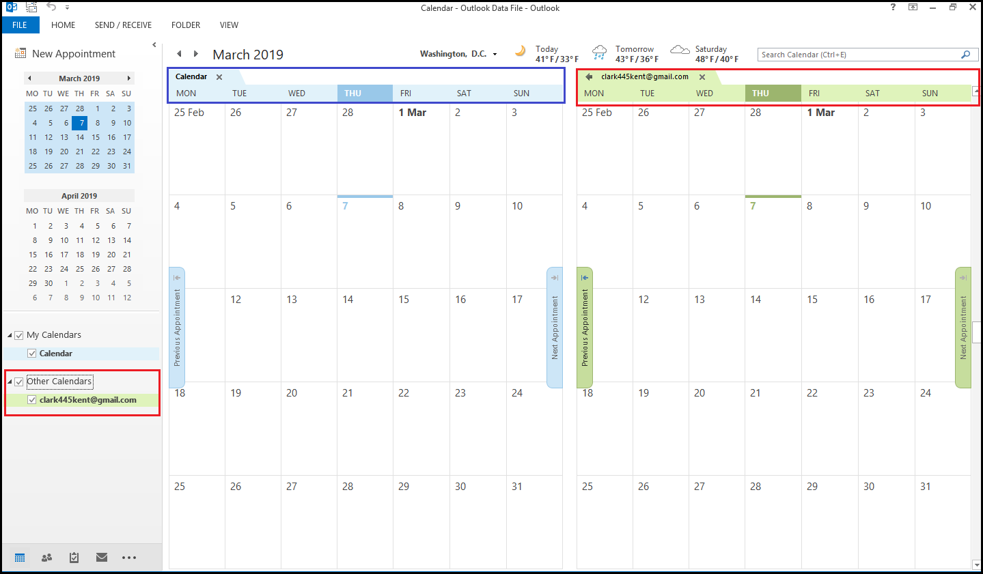Open Tasks view in the navigation bar
Screen dimensions: 983x574
pos(74,558)
